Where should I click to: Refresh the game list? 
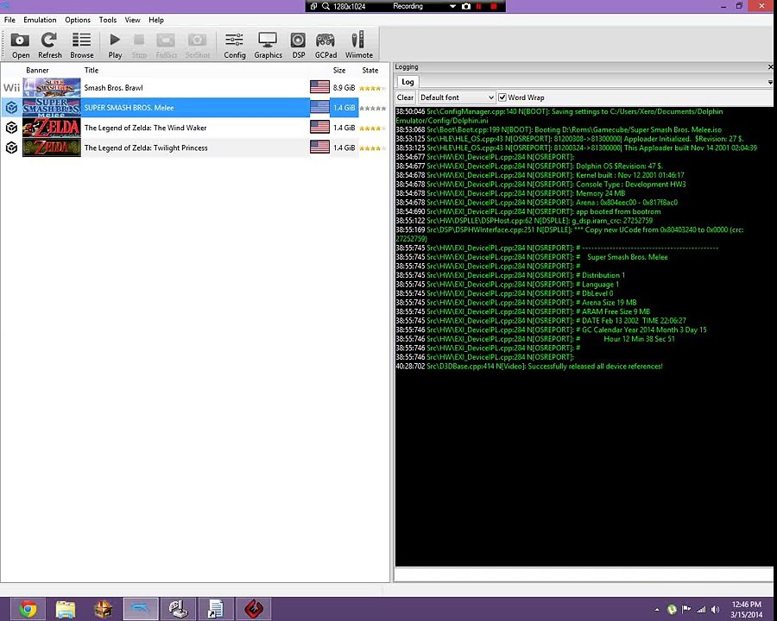49,45
